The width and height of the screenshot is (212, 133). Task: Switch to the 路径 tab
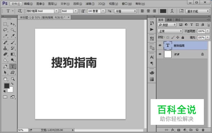coord(178,20)
